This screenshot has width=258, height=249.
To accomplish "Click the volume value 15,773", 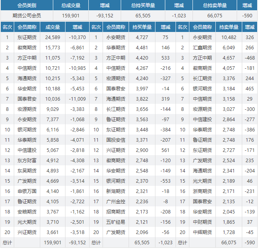I will click(52, 48).
